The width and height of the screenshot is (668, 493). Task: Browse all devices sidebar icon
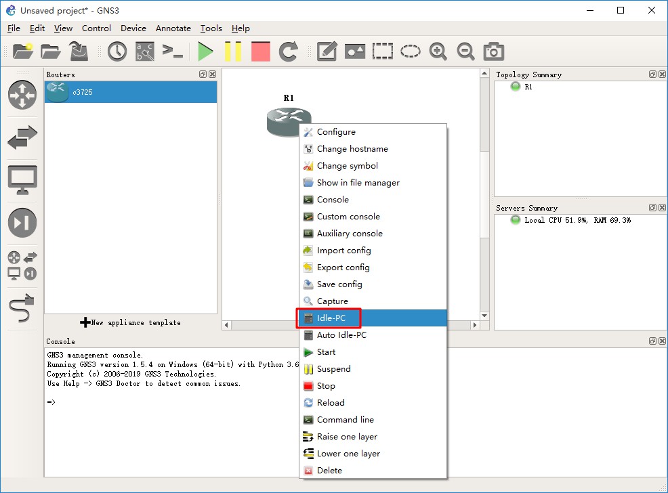click(x=22, y=266)
